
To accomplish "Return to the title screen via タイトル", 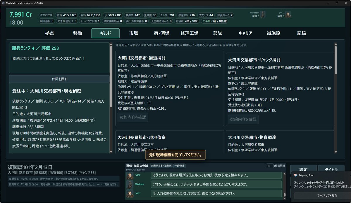I will [x=332, y=169].
